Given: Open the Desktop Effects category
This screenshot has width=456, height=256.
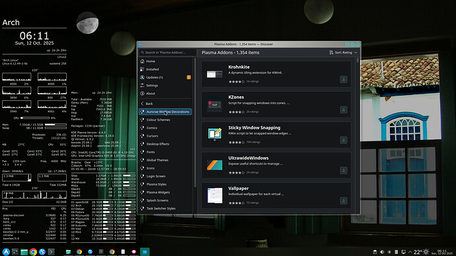Looking at the screenshot, I should click(x=165, y=144).
